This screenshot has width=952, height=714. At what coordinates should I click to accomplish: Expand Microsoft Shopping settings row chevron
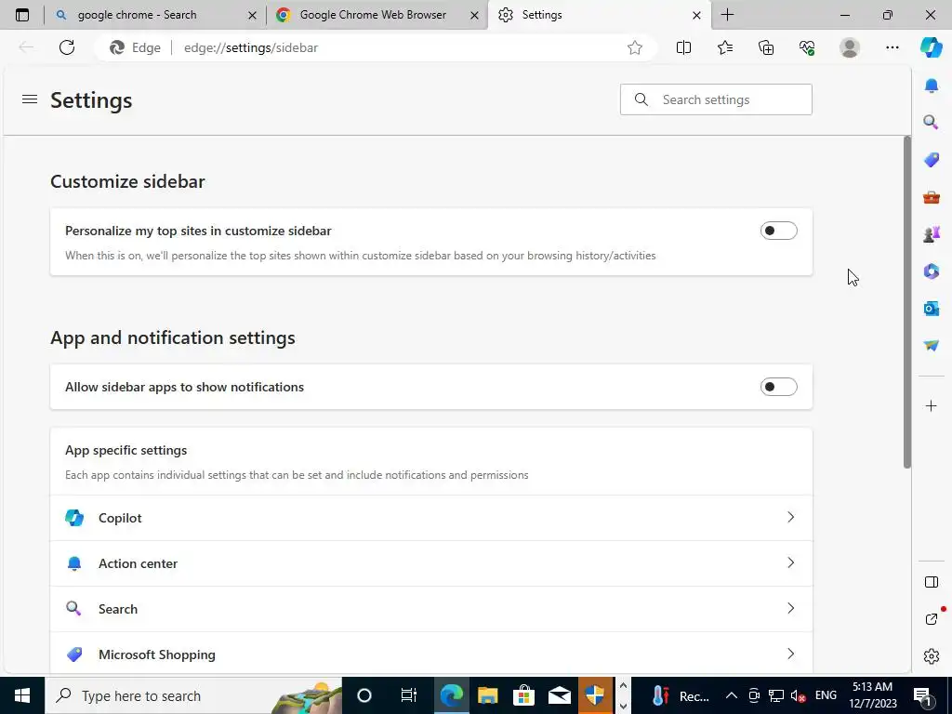(790, 654)
